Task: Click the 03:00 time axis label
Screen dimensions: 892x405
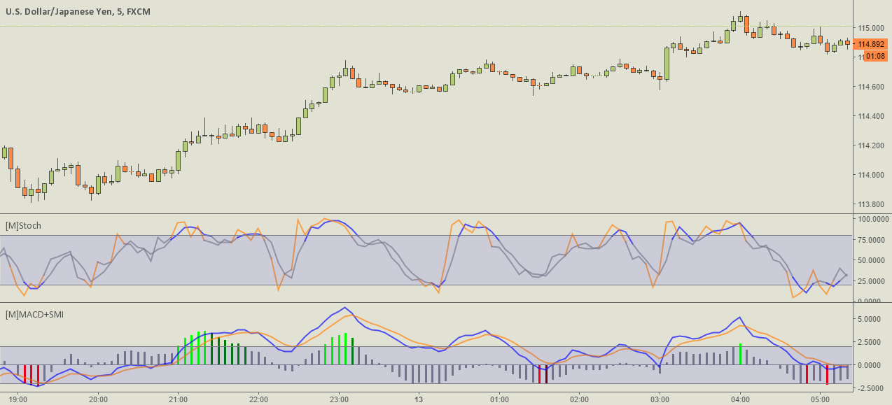Action: pyautogui.click(x=660, y=400)
